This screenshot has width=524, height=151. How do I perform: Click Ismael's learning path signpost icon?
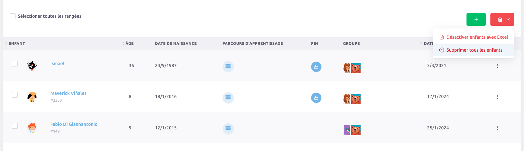(x=228, y=67)
